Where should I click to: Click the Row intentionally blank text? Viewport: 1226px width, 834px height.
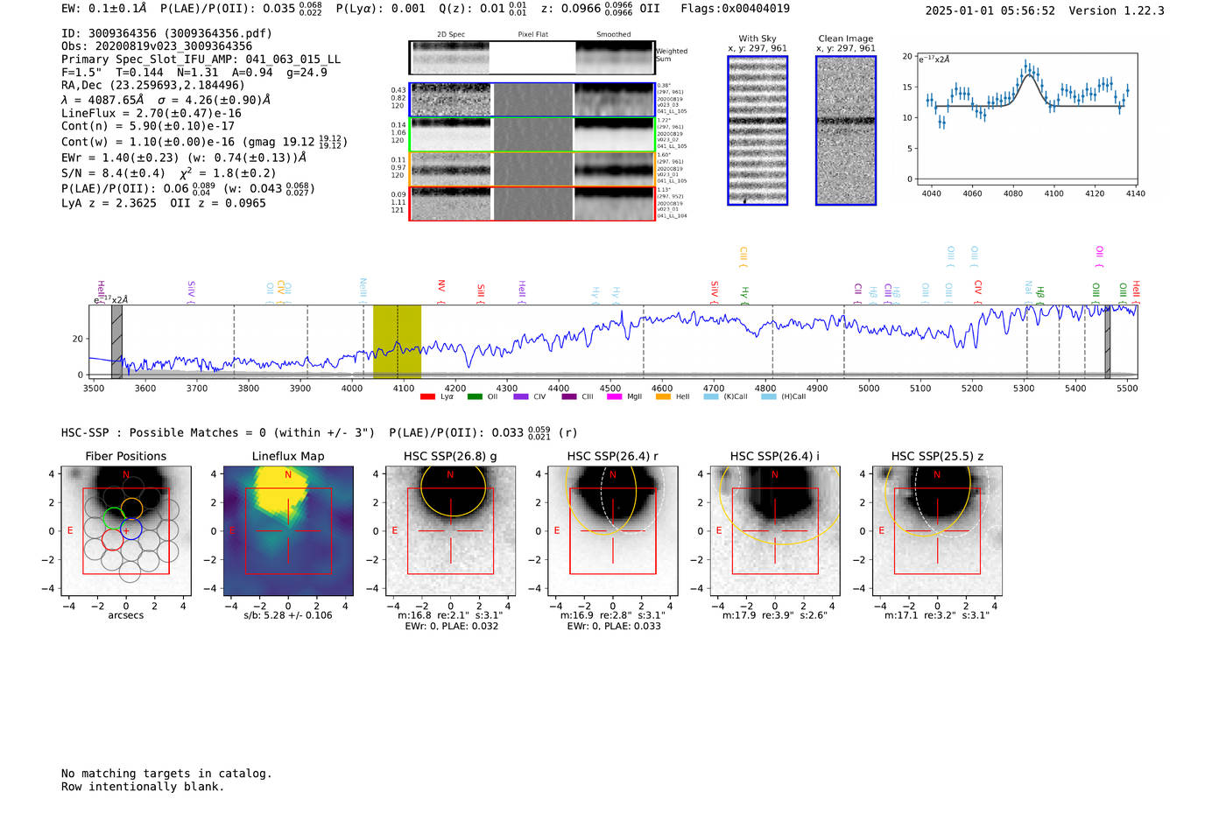click(x=143, y=787)
